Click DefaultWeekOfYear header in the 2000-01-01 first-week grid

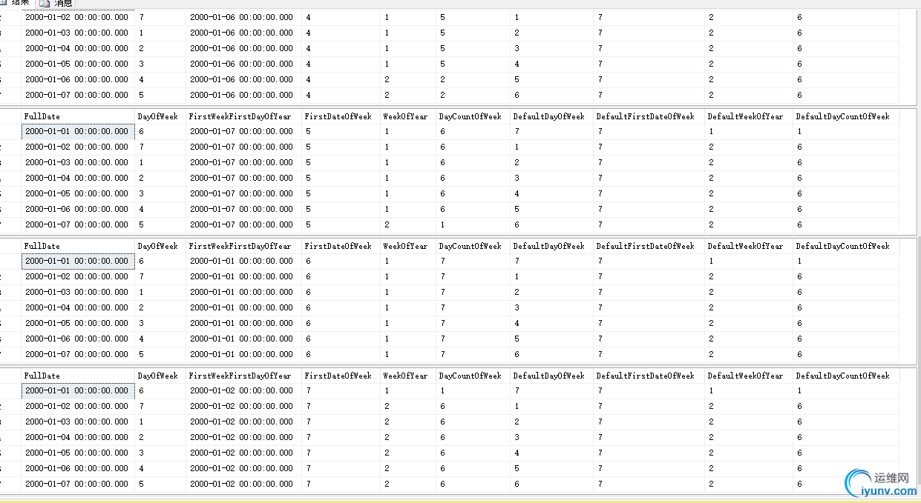tap(749, 246)
